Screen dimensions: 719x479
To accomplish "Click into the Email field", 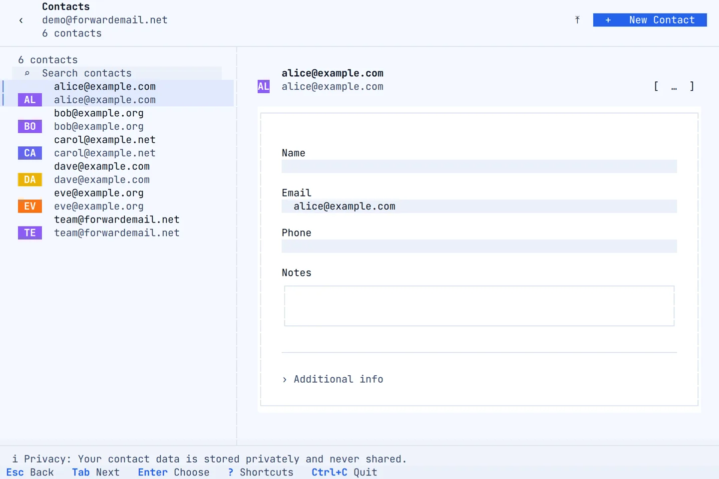I will [x=479, y=206].
